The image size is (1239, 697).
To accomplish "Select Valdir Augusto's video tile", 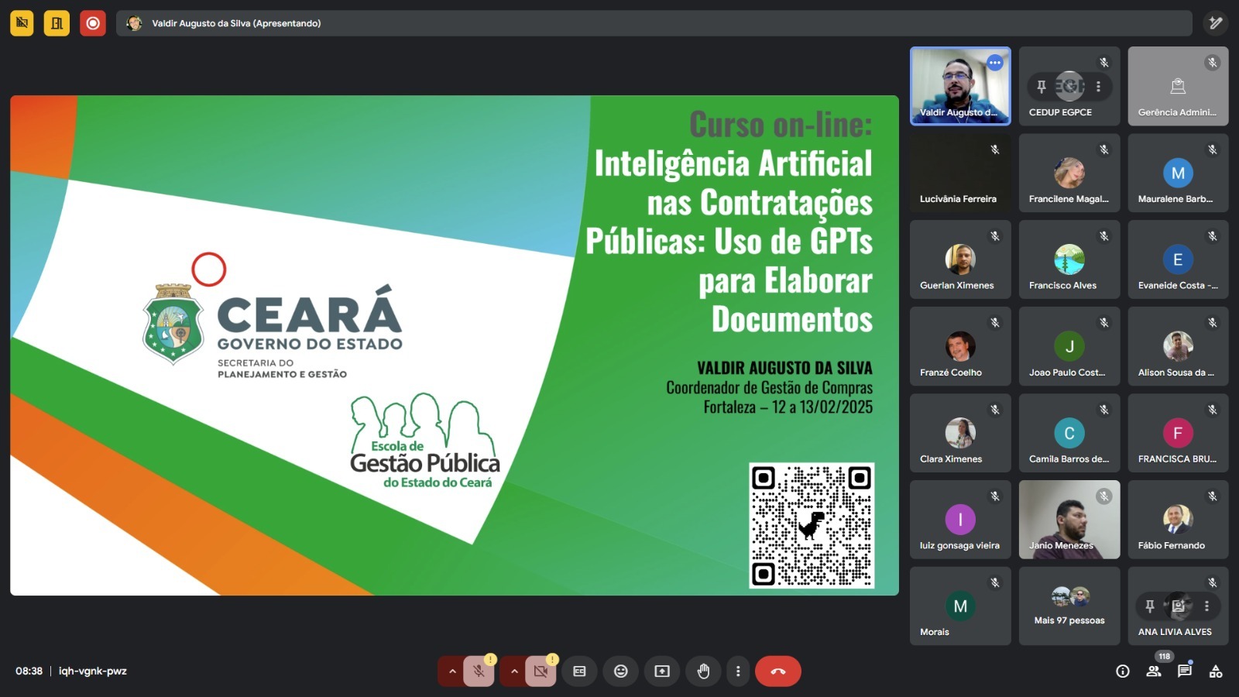I will point(960,86).
